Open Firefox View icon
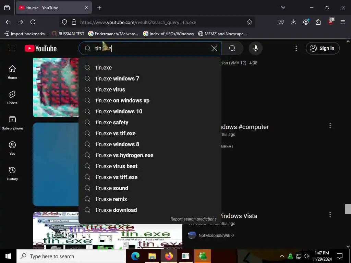The height and width of the screenshot is (263, 351). (x=7, y=8)
